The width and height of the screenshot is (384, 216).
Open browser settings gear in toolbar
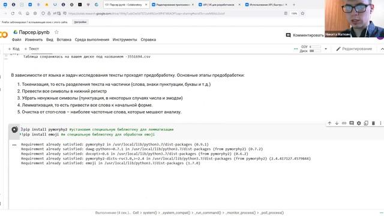tap(35, 13)
